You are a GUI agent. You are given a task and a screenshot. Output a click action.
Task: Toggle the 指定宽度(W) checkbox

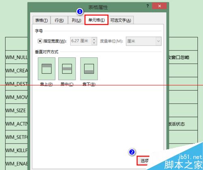pyautogui.click(x=40, y=41)
